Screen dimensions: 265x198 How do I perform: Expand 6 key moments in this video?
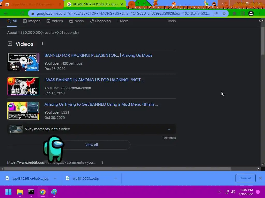91,129
